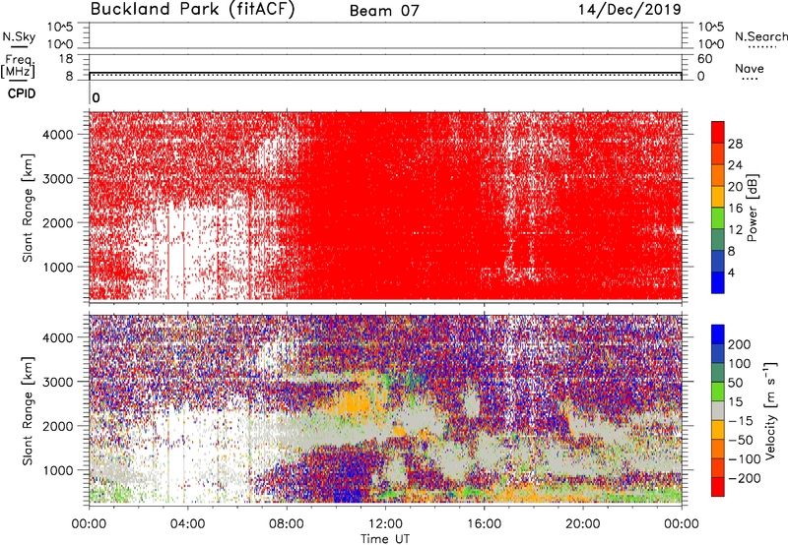Click the '60' Nave axis tick

point(705,59)
